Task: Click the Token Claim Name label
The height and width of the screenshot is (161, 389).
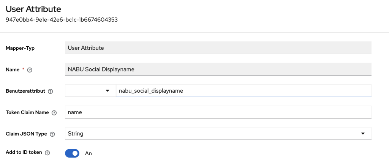Action: pos(27,113)
